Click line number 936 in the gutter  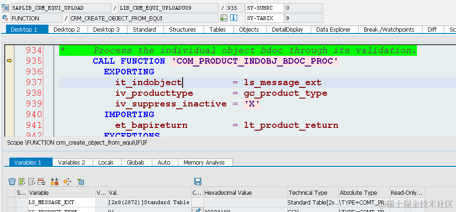34,72
